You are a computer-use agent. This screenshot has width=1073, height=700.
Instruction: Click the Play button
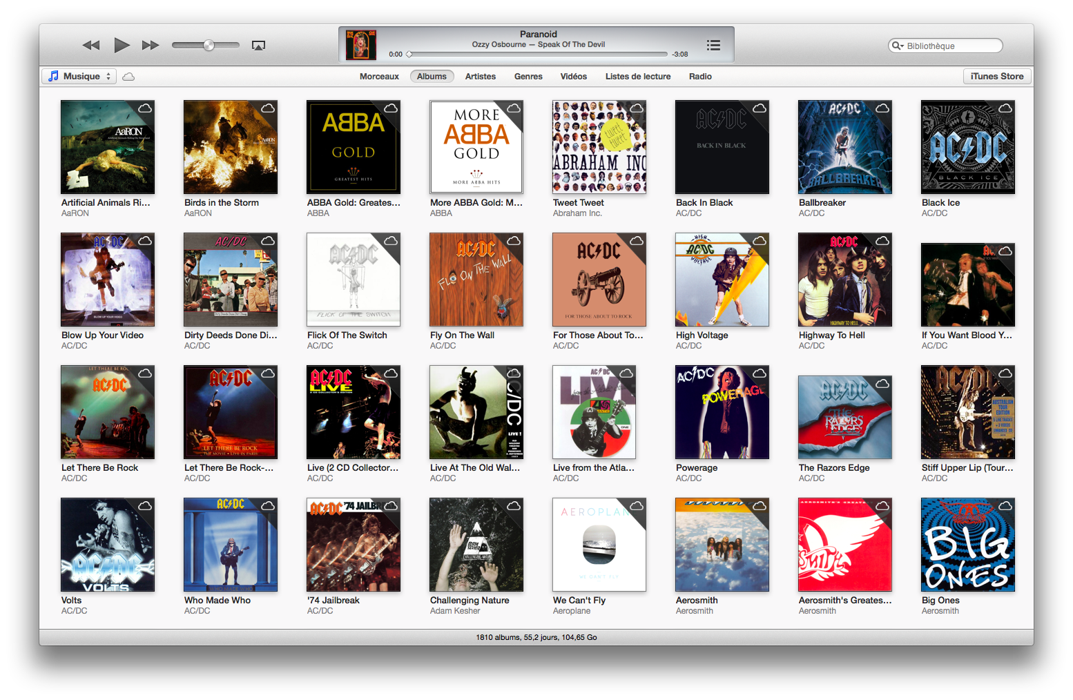click(122, 46)
